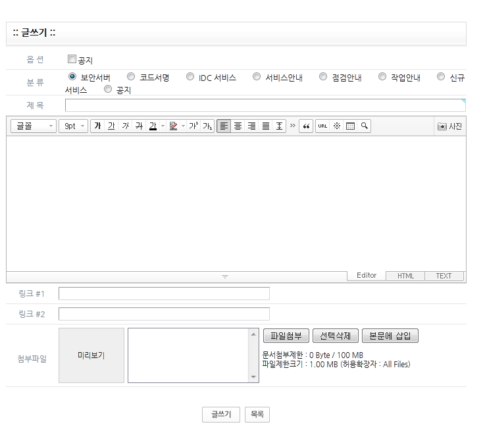
Task: Submit the post with bottom 글쓰기 button
Action: click(x=220, y=415)
